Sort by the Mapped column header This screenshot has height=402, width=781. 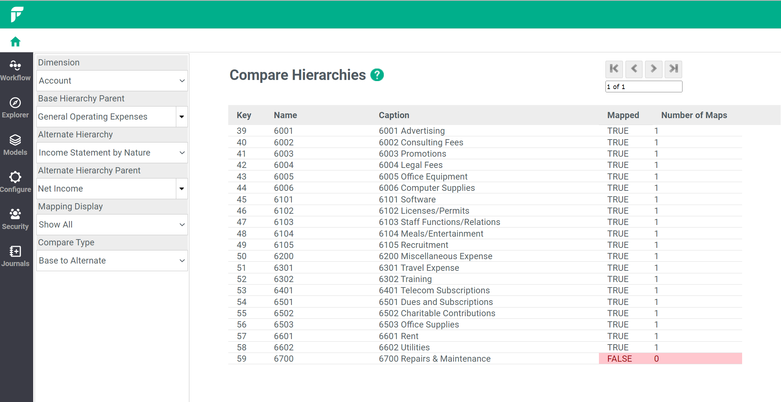pyautogui.click(x=623, y=115)
